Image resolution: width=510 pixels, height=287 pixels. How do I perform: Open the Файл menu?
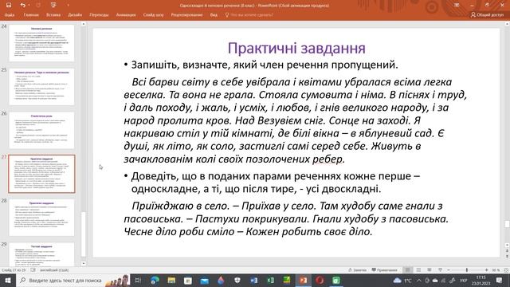pyautogui.click(x=10, y=15)
